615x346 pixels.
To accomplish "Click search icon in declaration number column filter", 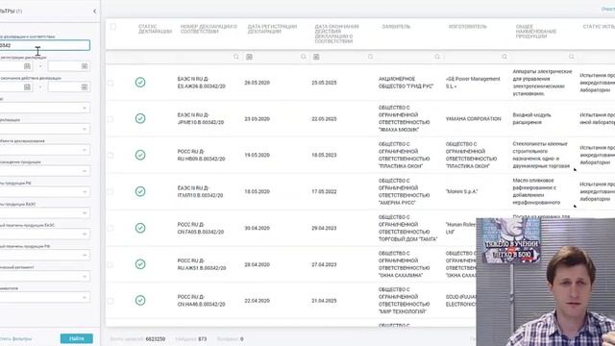I will tap(236, 57).
